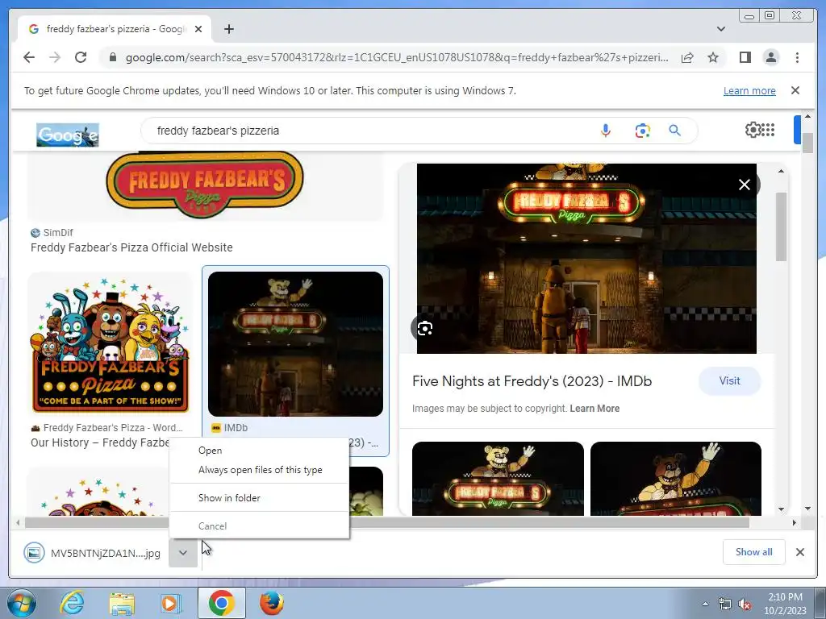Open the large Freddy's pizzeria preview image
Screen dimensions: 826x619
pyautogui.click(x=586, y=259)
